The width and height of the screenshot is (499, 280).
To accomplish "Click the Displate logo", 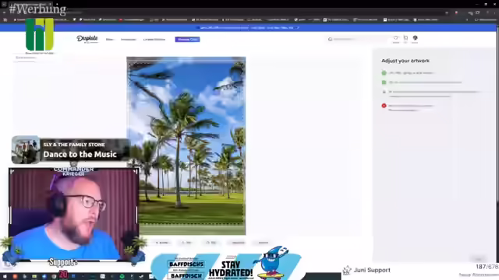I will point(87,39).
